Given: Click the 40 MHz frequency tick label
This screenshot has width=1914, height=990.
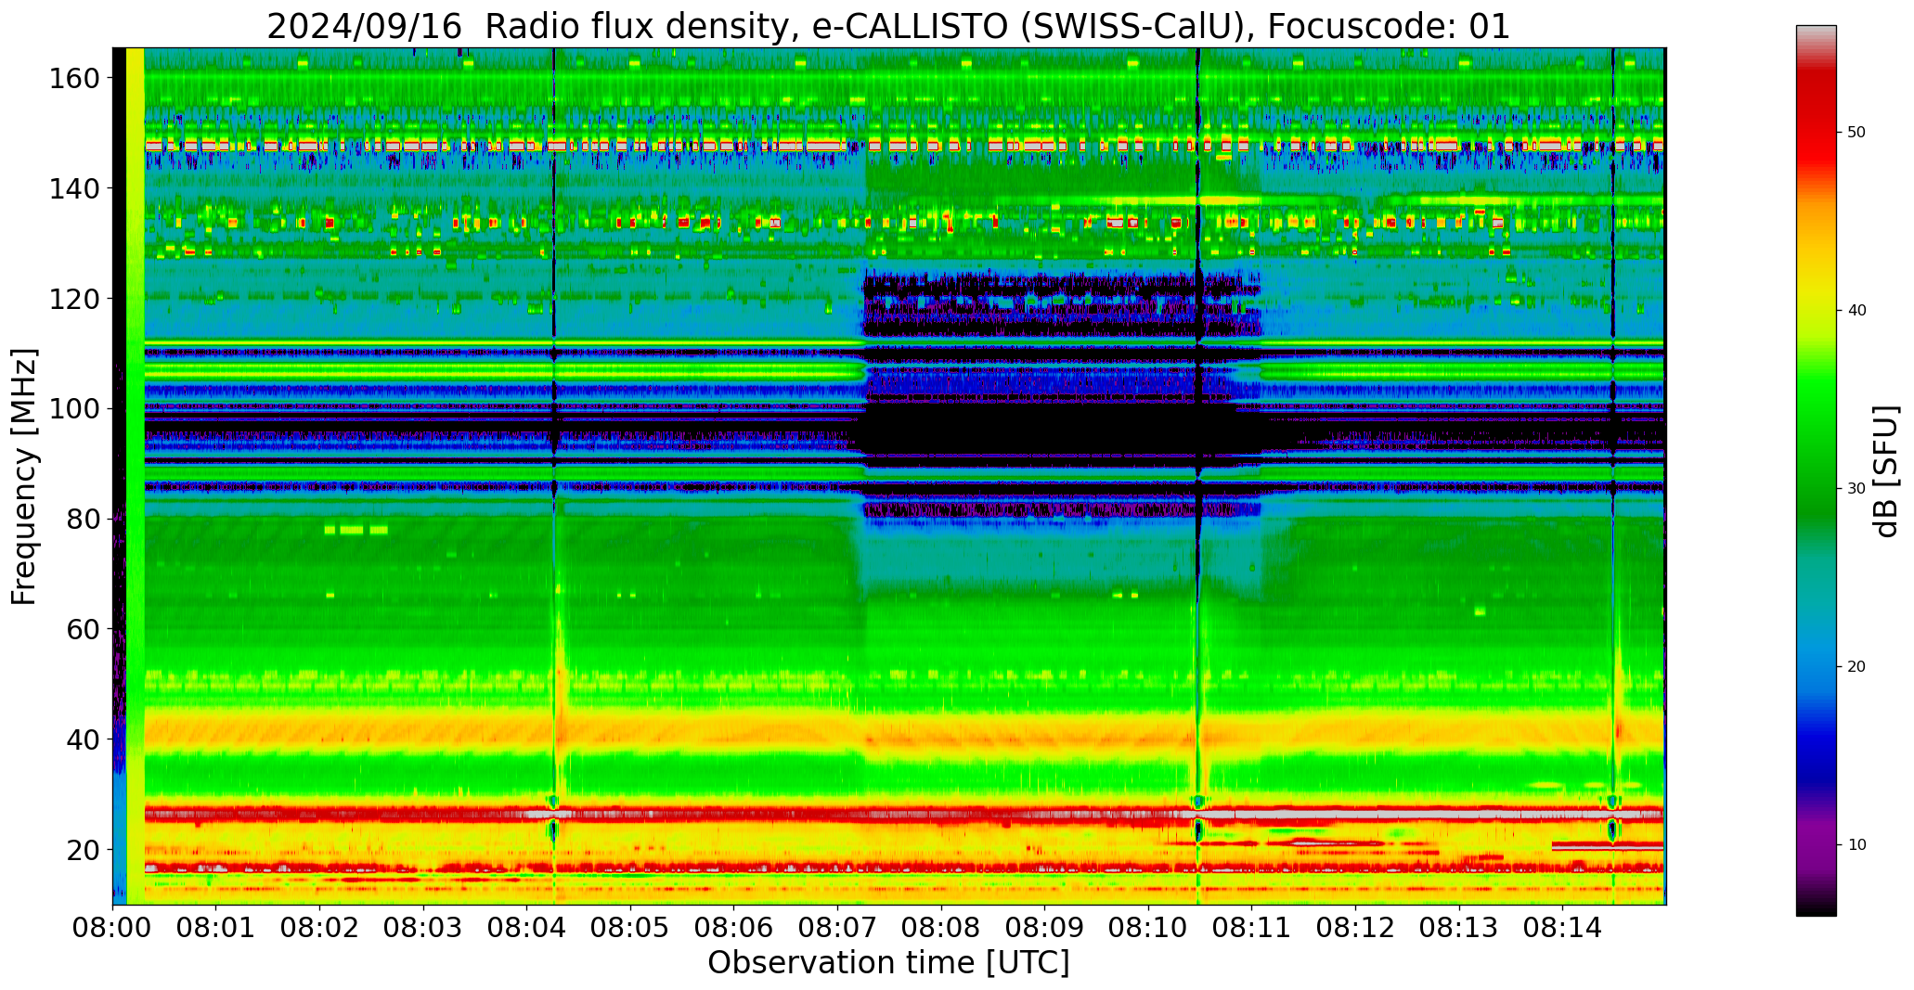Looking at the screenshot, I should 83,739.
